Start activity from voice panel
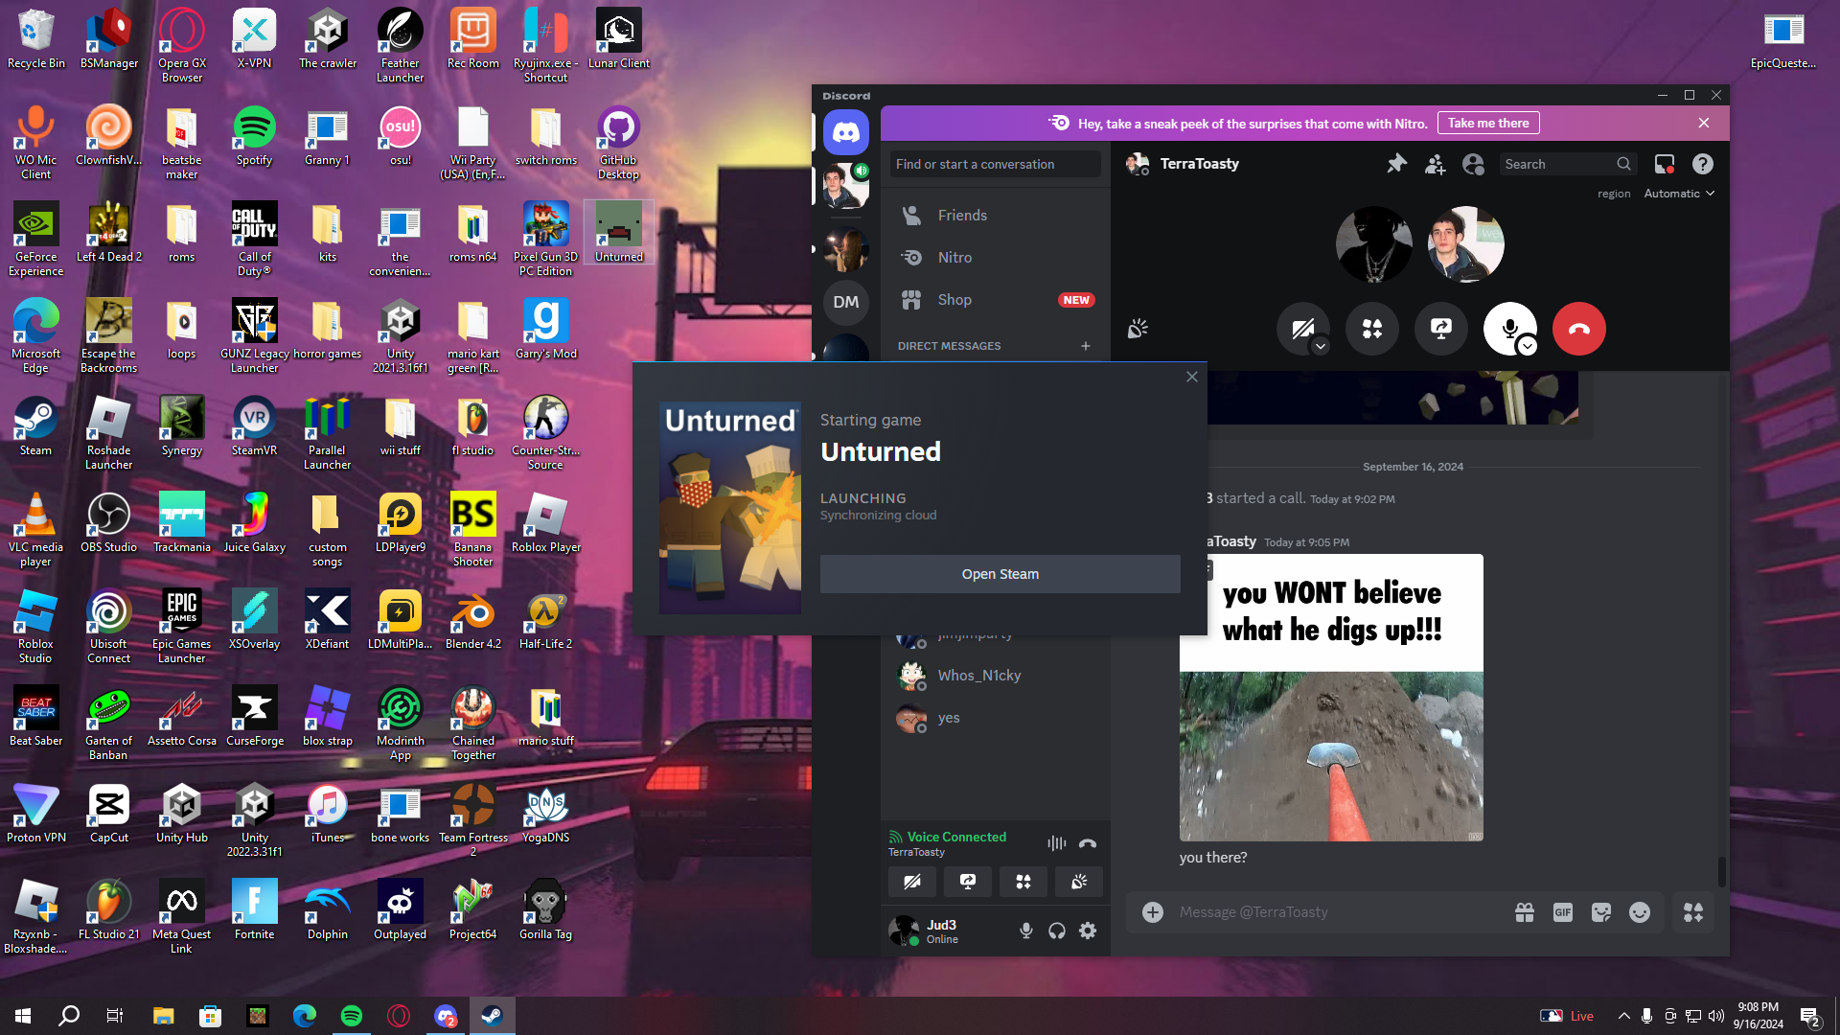The image size is (1840, 1035). point(1023,882)
